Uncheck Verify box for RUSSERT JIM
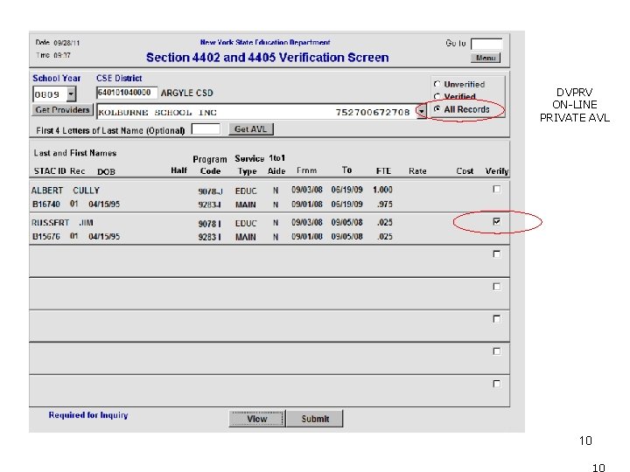 (497, 221)
